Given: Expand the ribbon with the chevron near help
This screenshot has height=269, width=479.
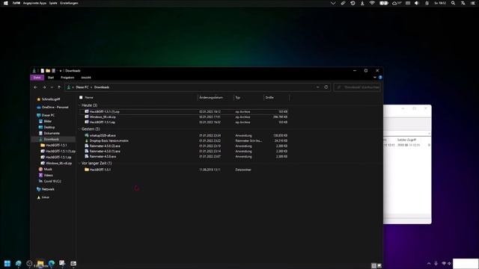Looking at the screenshot, I should point(375,78).
